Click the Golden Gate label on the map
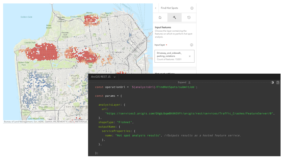The image size is (284, 160). tap(26, 17)
